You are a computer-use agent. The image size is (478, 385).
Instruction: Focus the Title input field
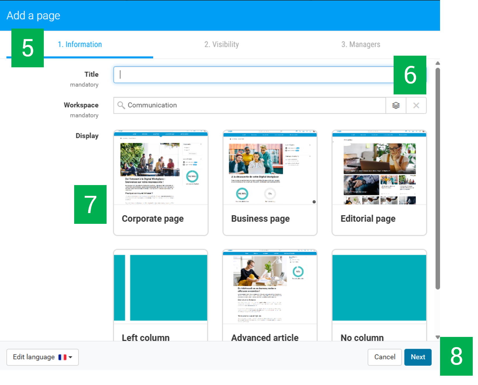(270, 75)
